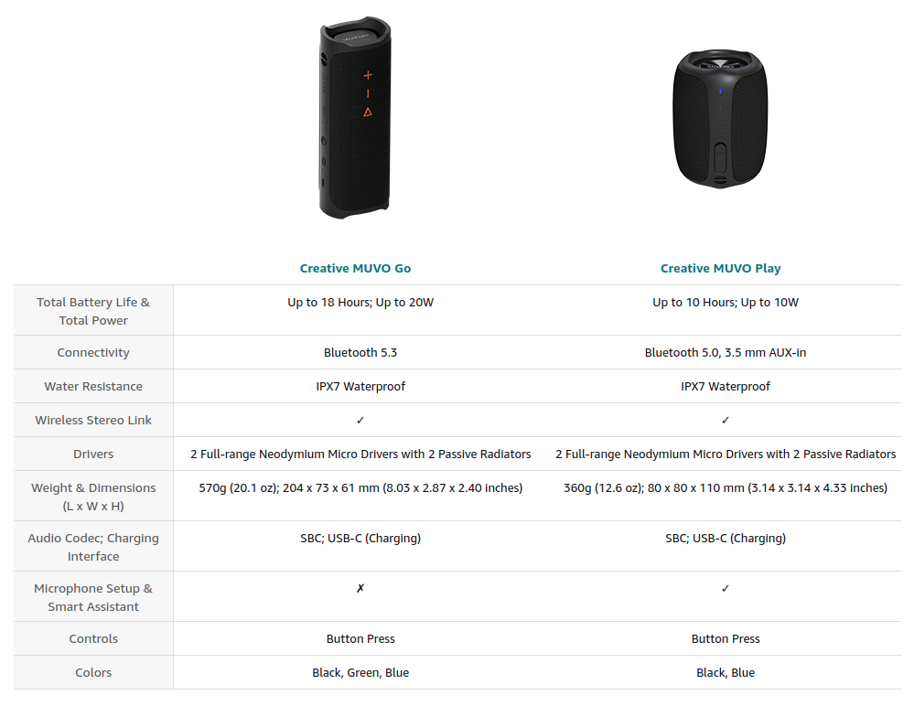914x706 pixels.
Task: Select the Total Battery Life & Total Power row header
Action: pyautogui.click(x=93, y=311)
